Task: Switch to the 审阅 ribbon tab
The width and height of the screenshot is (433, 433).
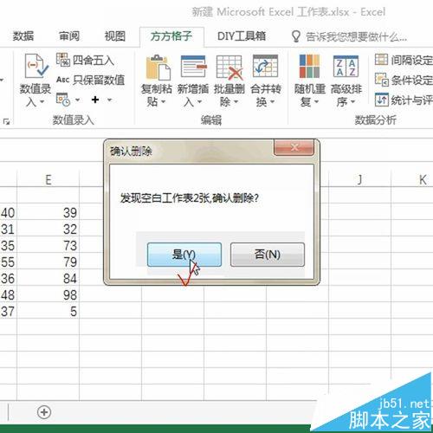Action: pyautogui.click(x=69, y=36)
